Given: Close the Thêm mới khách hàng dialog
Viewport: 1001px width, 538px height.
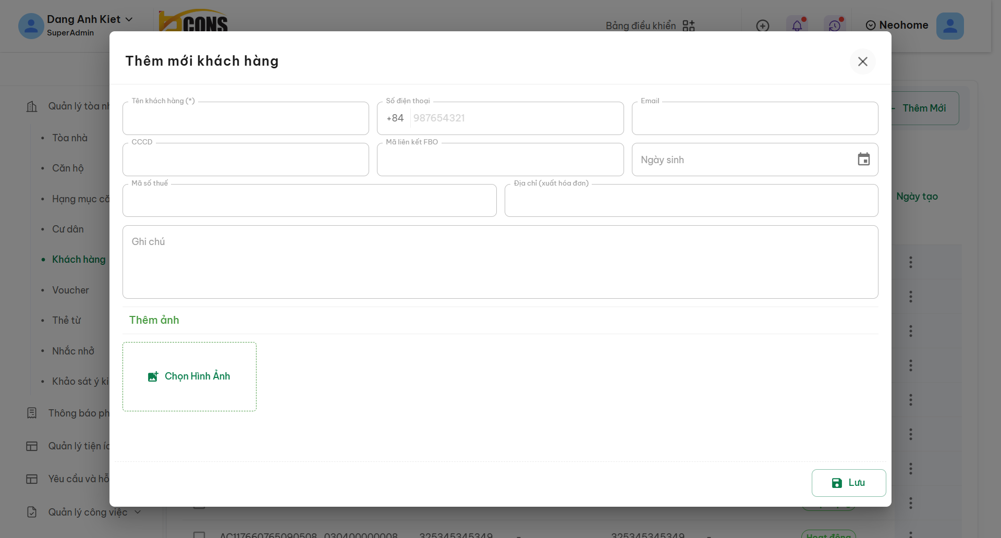Looking at the screenshot, I should pyautogui.click(x=862, y=62).
